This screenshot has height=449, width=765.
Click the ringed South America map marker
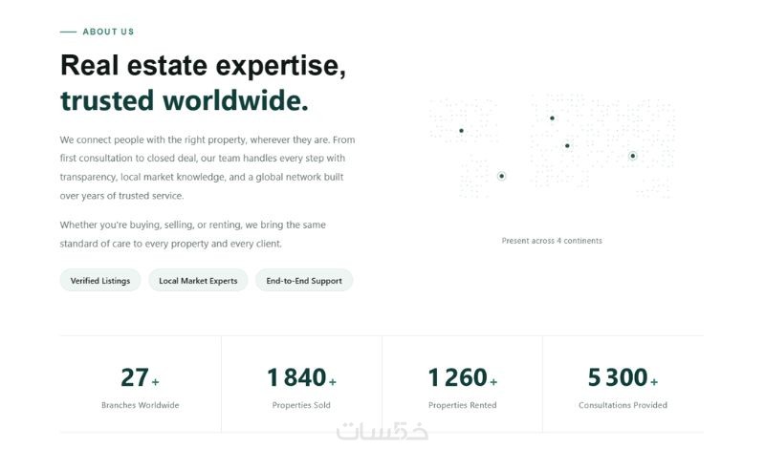click(x=501, y=176)
